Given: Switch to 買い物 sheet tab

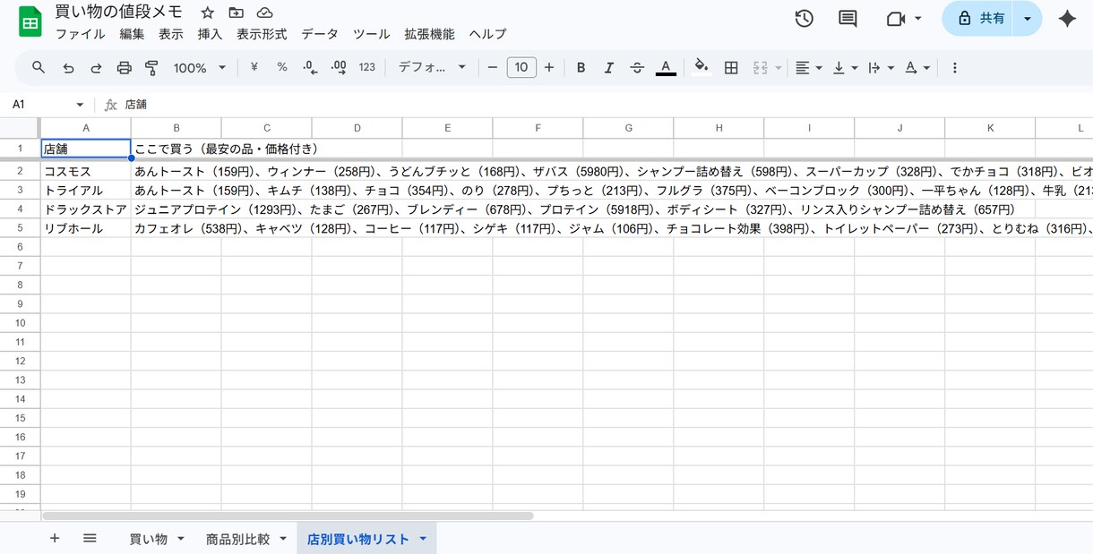Looking at the screenshot, I should point(148,539).
